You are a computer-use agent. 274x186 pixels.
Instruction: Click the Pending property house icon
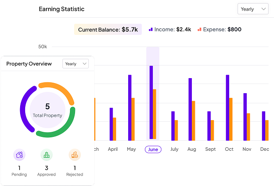click(x=19, y=155)
